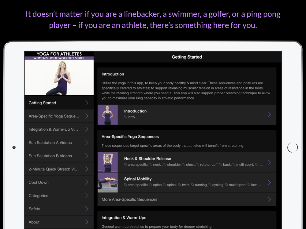Viewport: 306px width, 229px height.
Task: Select Cool Down in the sidebar
Action: point(59,182)
